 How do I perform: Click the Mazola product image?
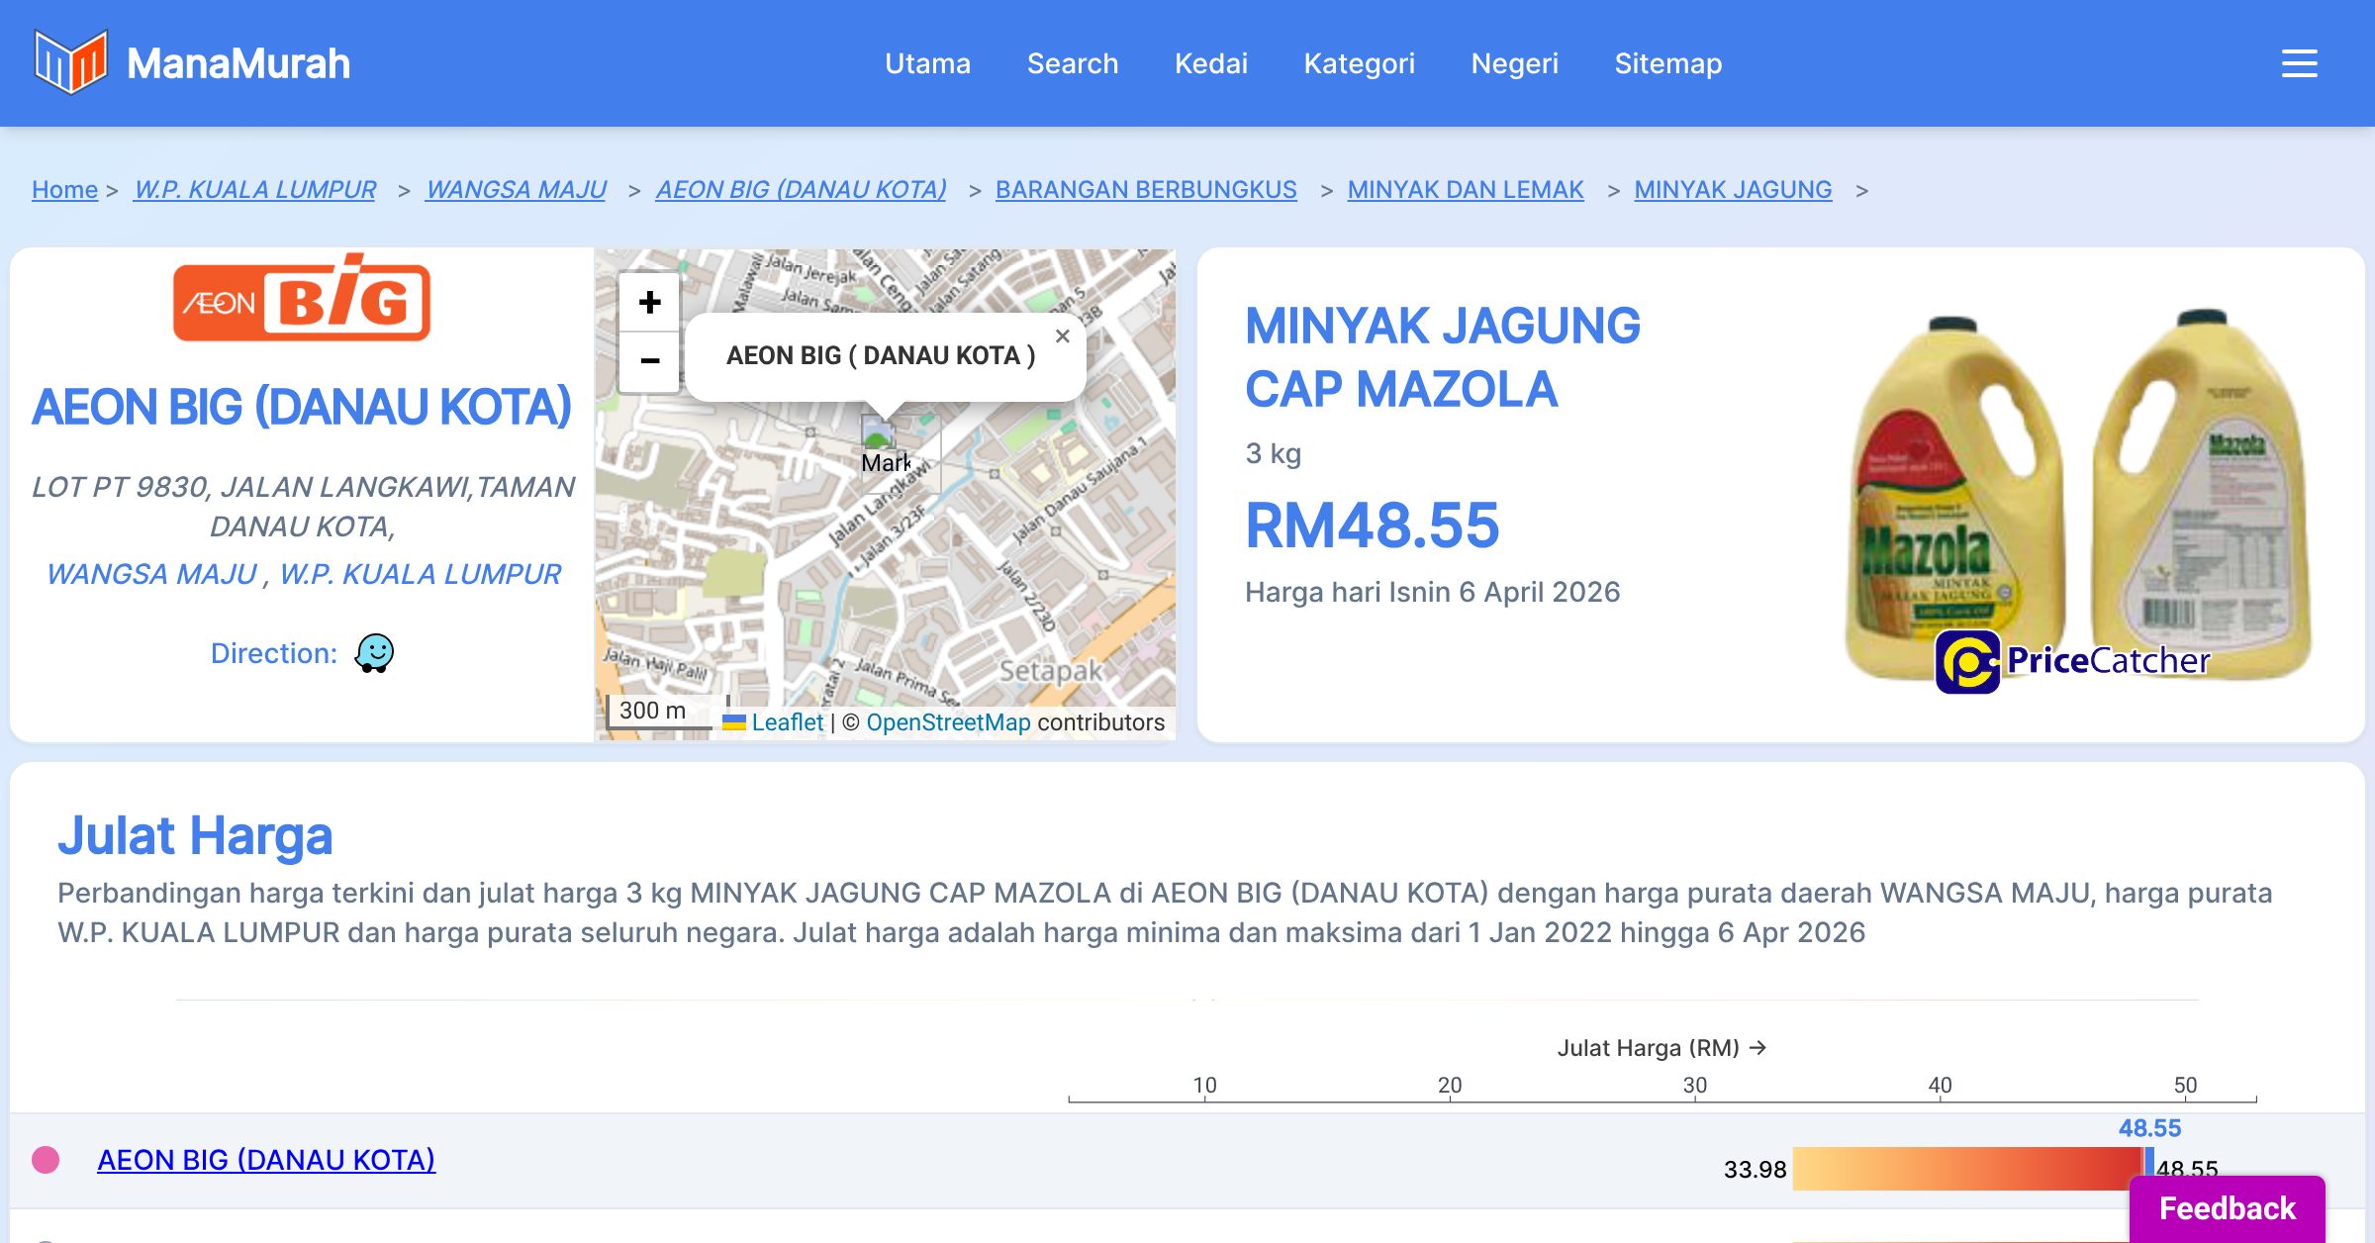pos(2076,495)
